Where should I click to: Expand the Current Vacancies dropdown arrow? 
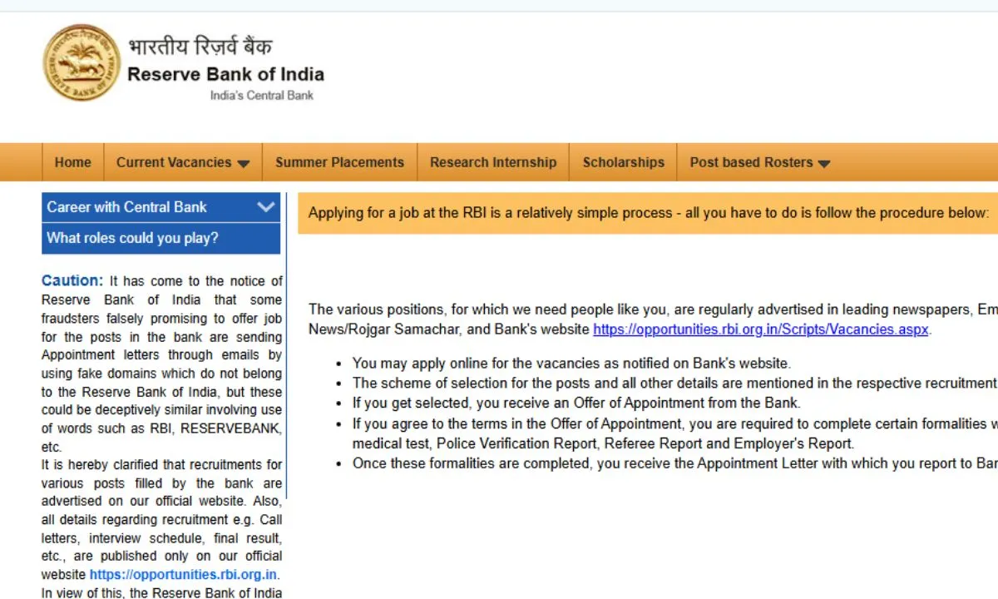pyautogui.click(x=243, y=164)
